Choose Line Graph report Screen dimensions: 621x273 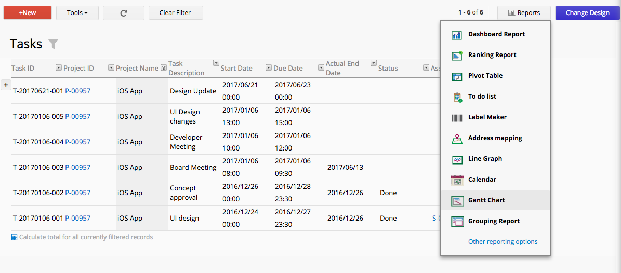(x=495, y=159)
